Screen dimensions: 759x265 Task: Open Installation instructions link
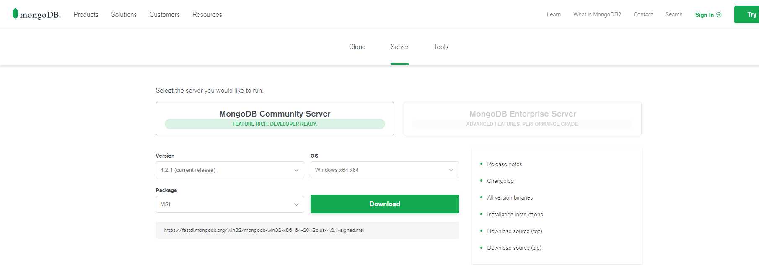click(x=515, y=214)
